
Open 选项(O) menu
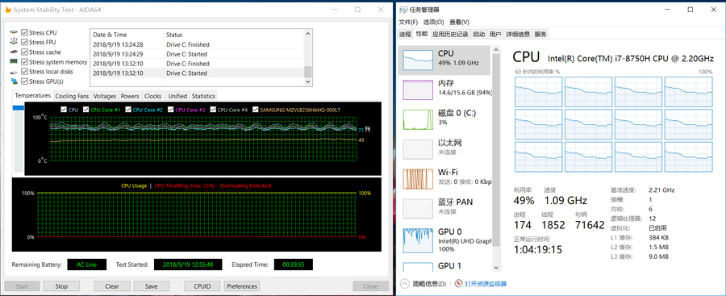[433, 22]
